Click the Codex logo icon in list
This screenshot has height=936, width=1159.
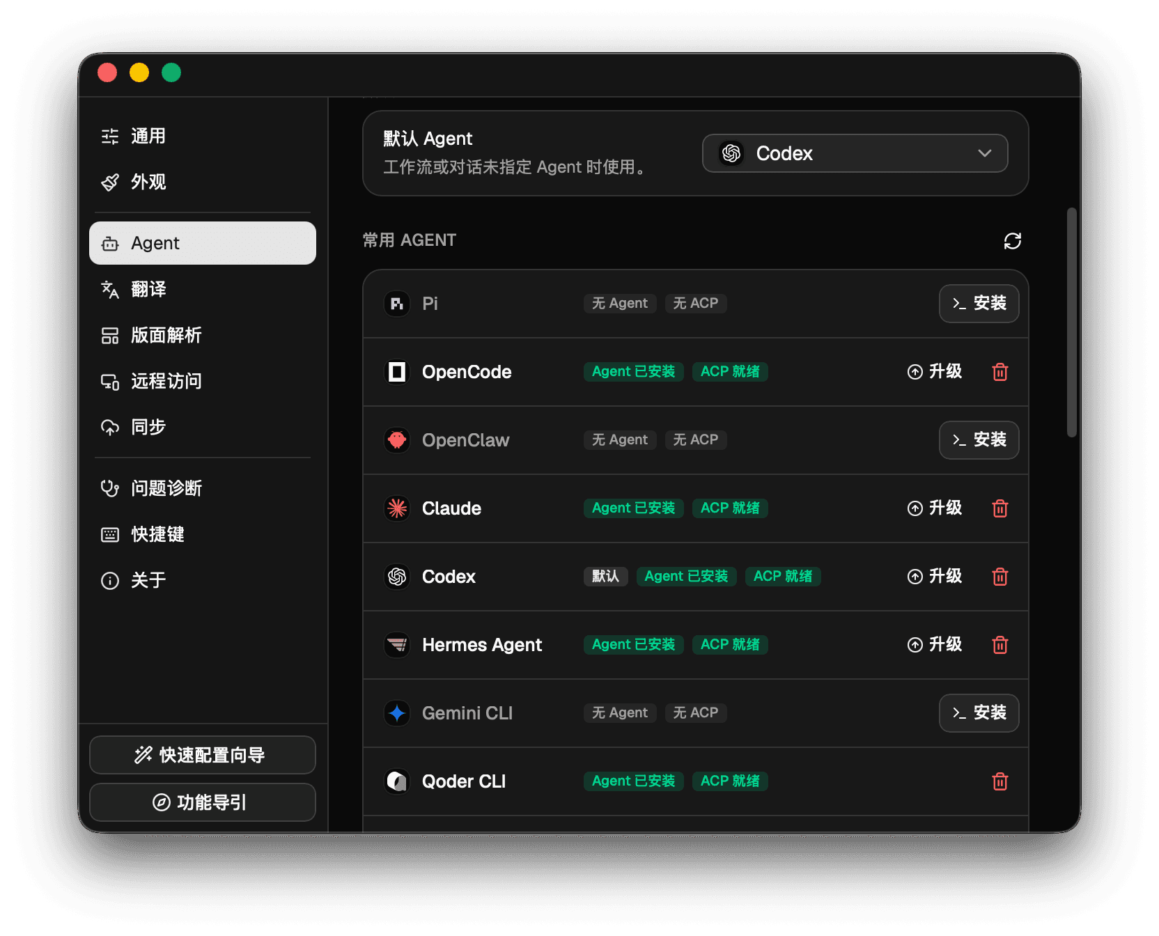(x=397, y=577)
